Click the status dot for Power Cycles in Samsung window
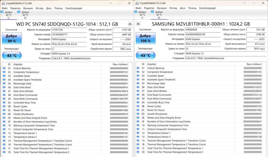The width and height of the screenshot is (268, 157). (138, 106)
